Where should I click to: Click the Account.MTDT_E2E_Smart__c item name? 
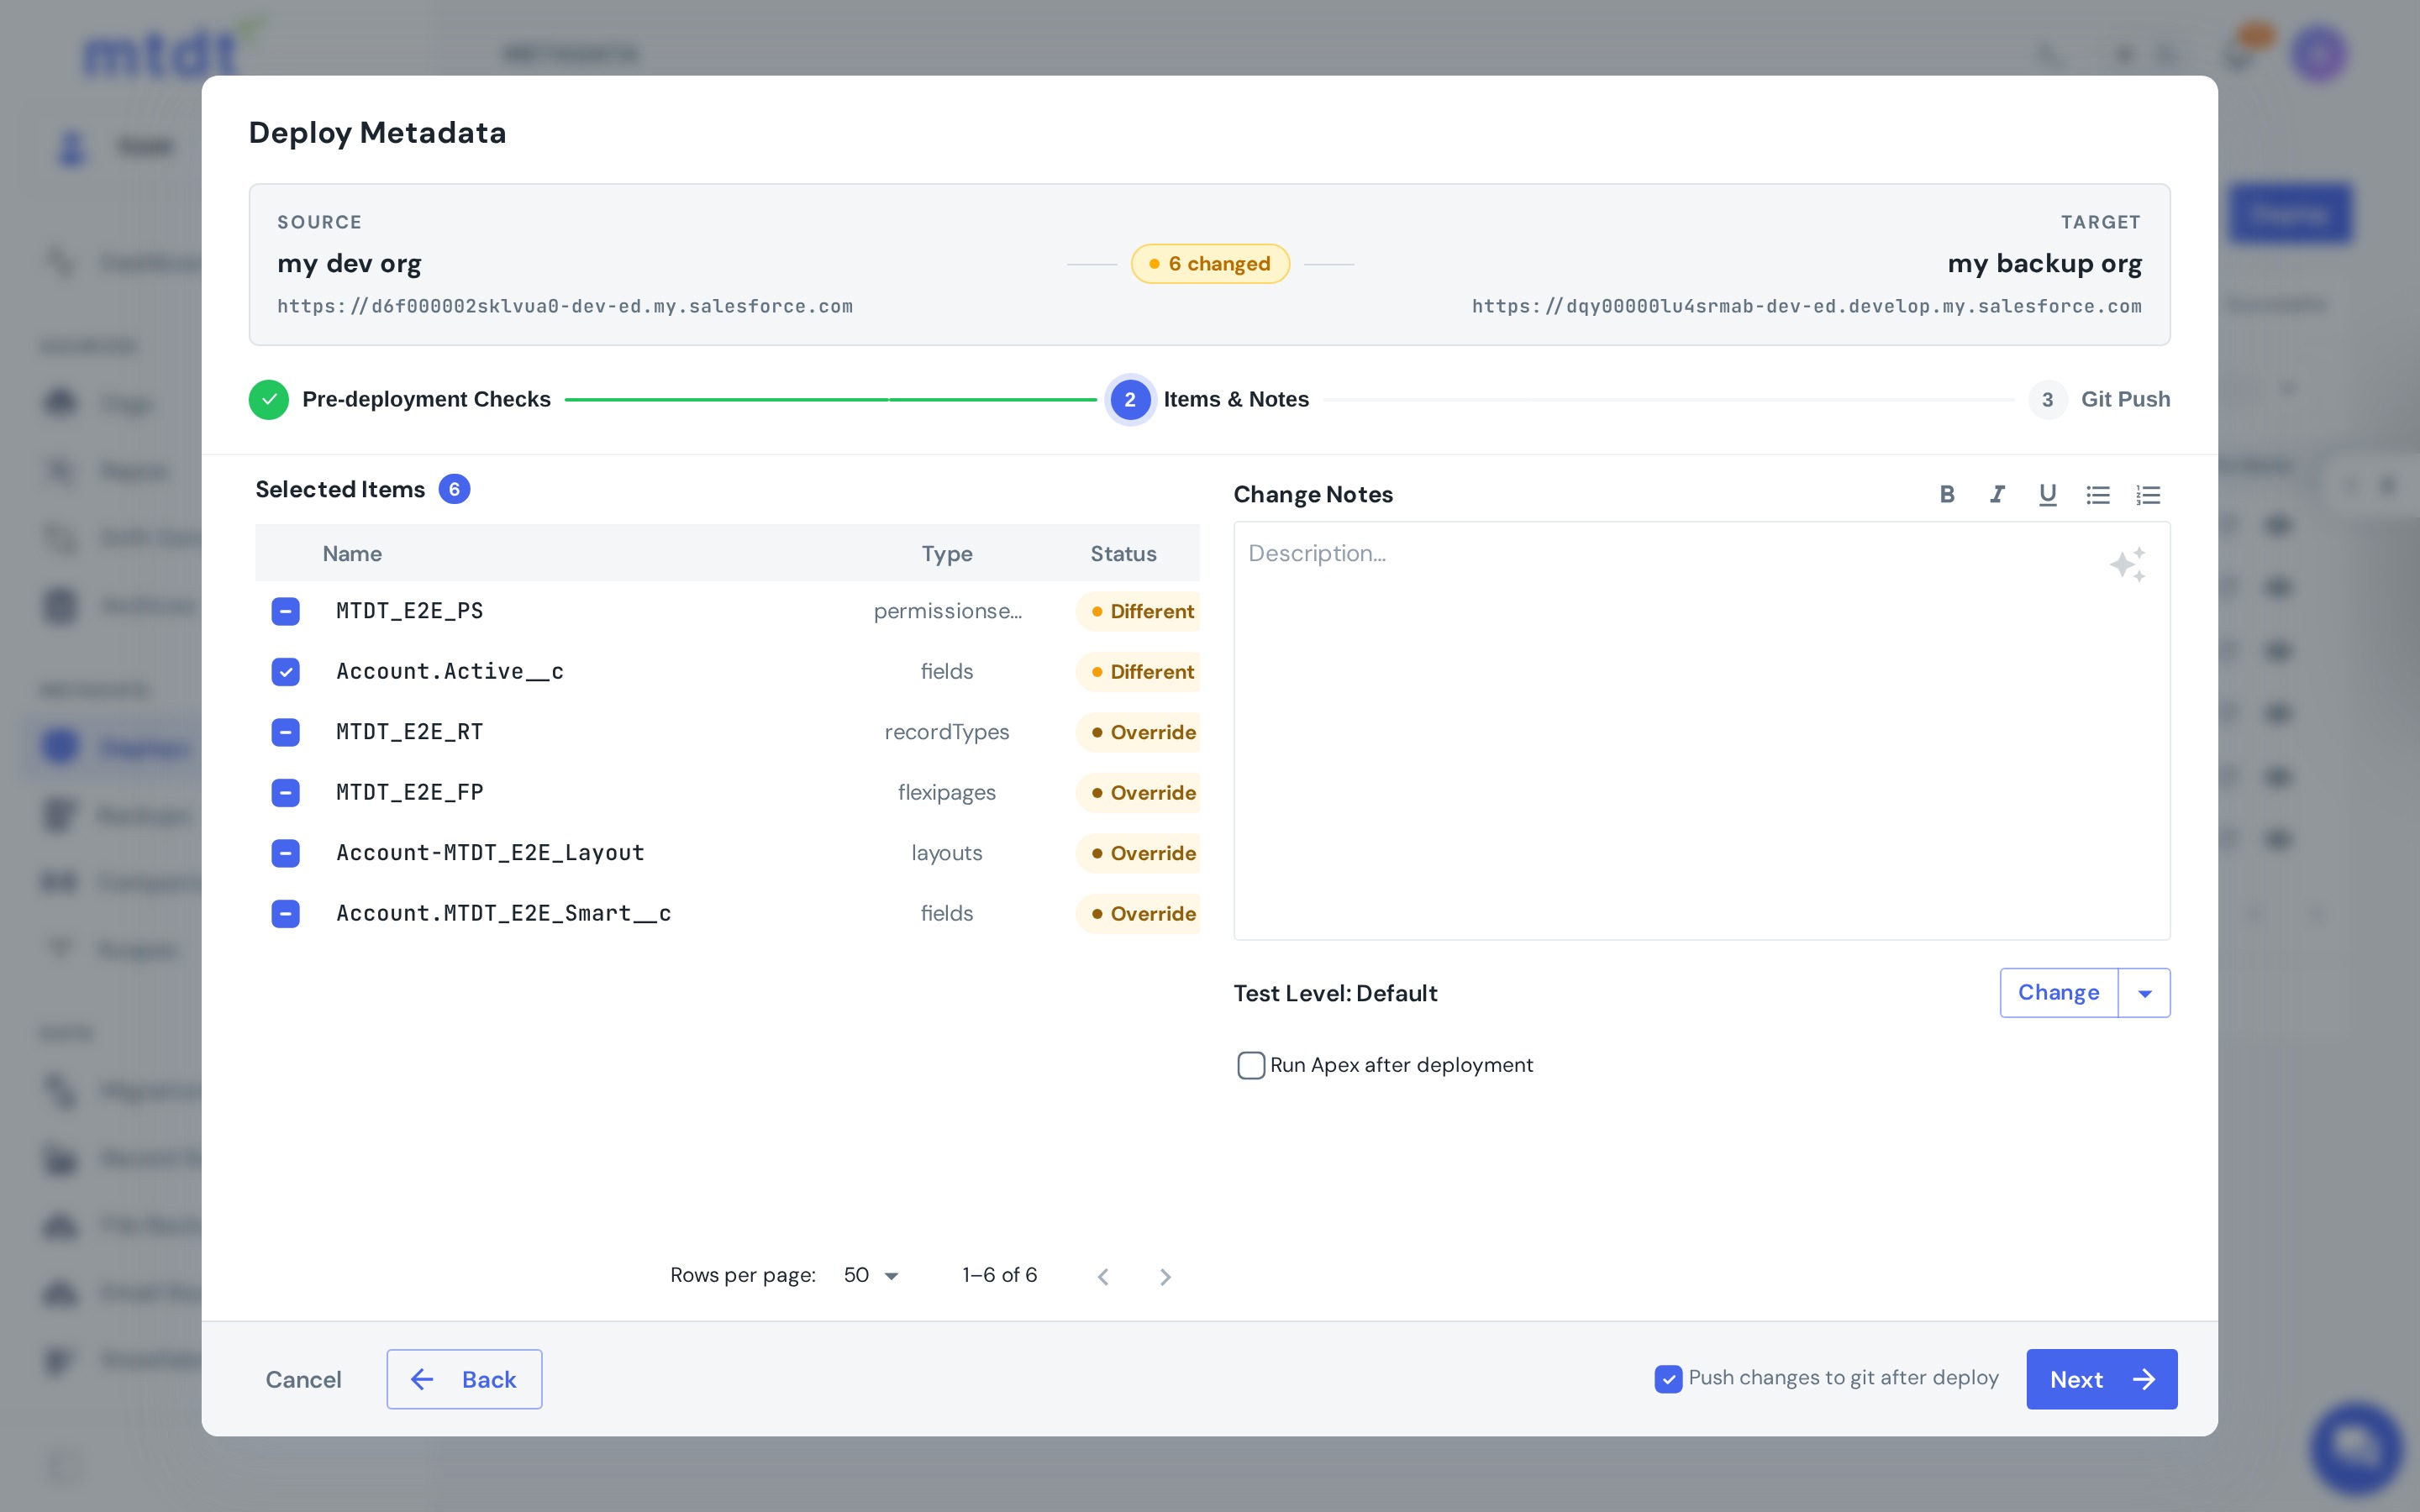click(x=503, y=914)
